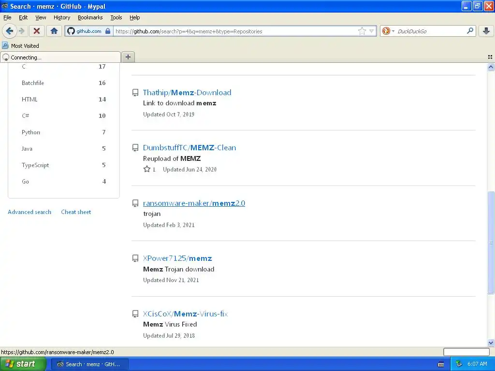Click the repository icon beside ransomware-maker/memz2.0
The height and width of the screenshot is (371, 495).
tap(135, 203)
